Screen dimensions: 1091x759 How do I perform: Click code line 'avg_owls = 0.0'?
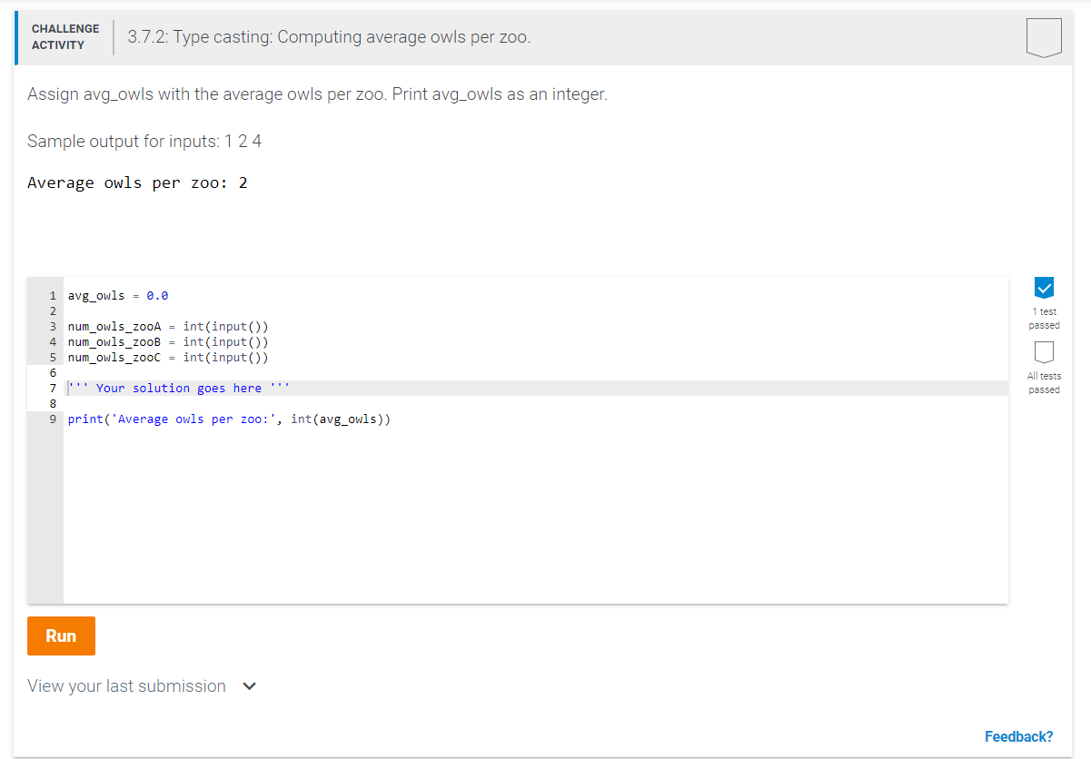pos(118,295)
